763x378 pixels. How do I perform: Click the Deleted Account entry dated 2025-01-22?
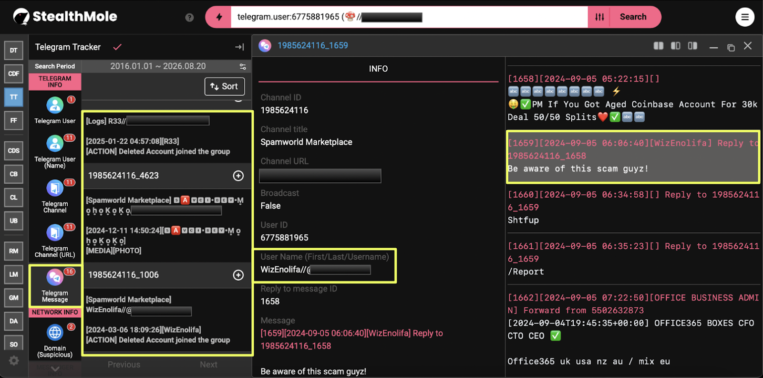[x=158, y=147]
